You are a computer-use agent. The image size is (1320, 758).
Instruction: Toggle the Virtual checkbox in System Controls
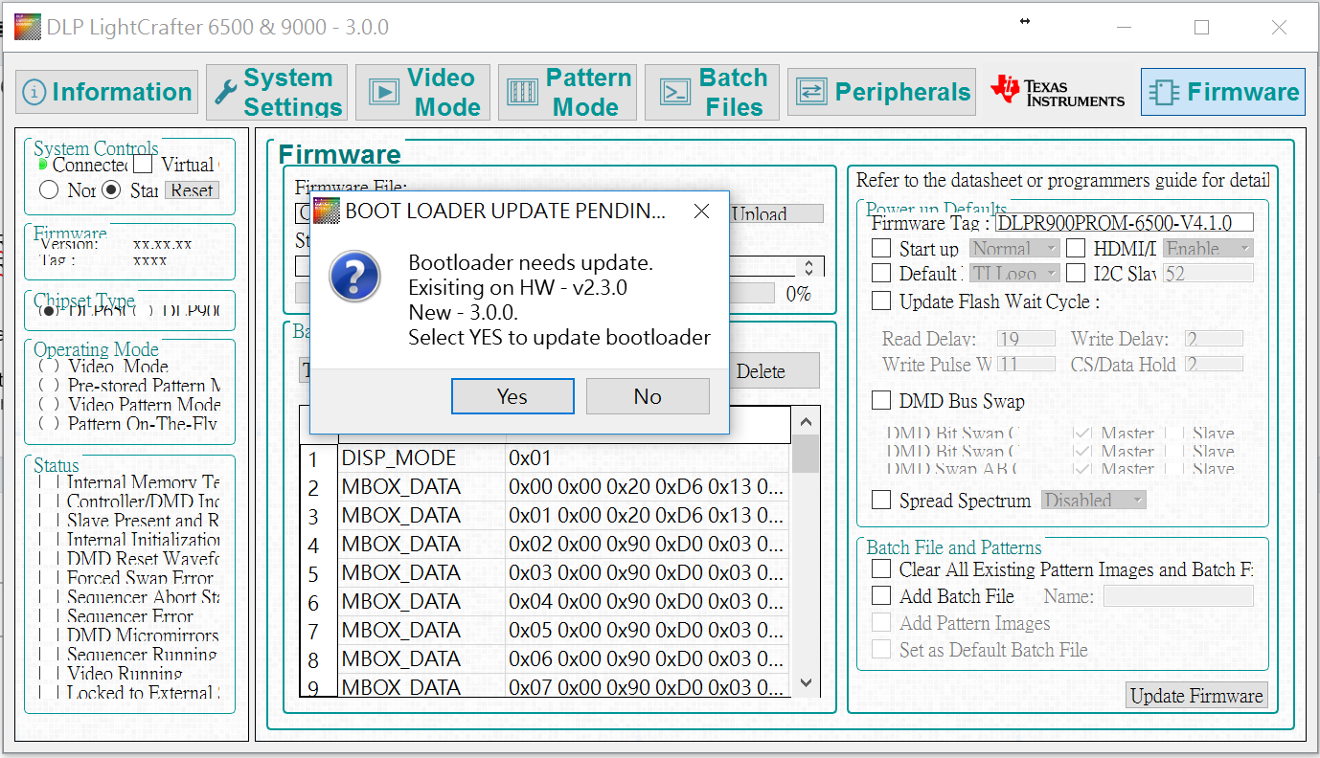tap(143, 166)
